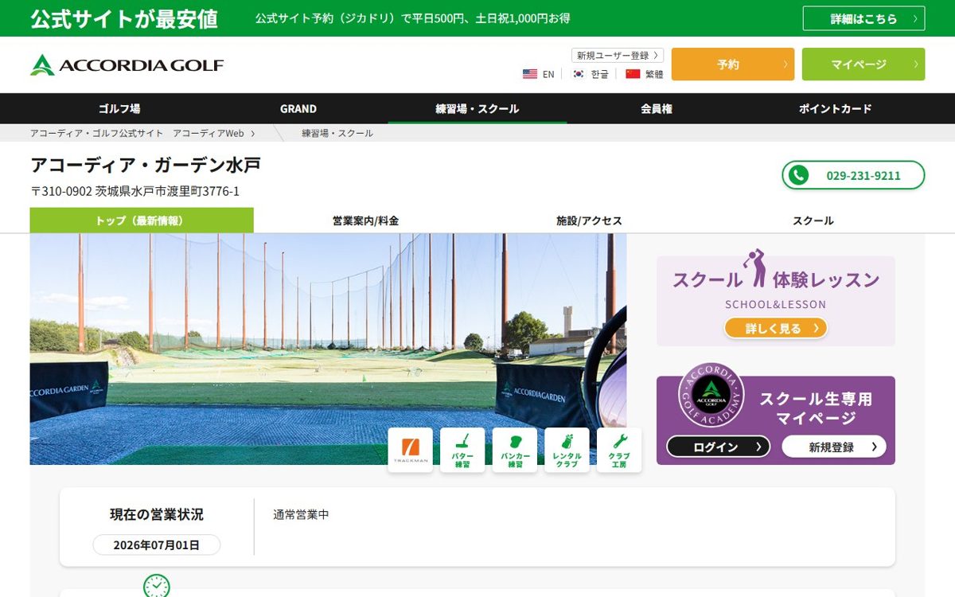Image resolution: width=955 pixels, height=597 pixels.
Task: Select the パター練習 putting icon
Action: 462,450
